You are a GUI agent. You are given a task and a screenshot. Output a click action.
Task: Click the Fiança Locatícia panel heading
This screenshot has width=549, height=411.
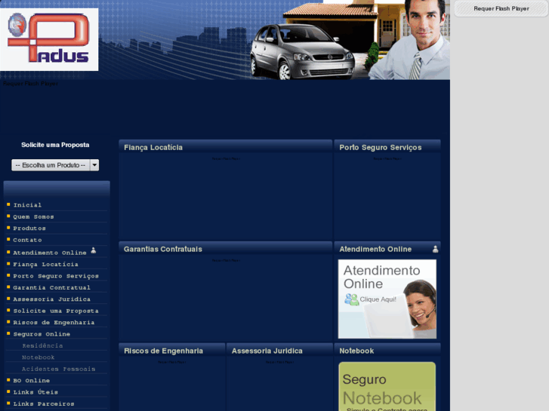click(x=153, y=148)
